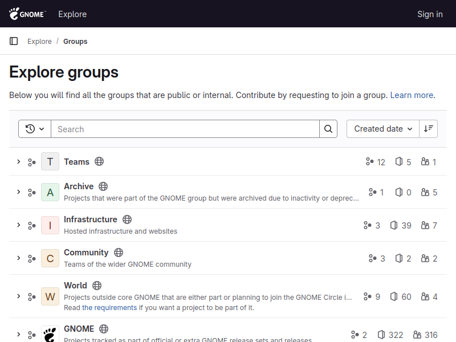Screen dimensions: 456x342
Task: Click the GNOME logo in header
Action: 27,14
